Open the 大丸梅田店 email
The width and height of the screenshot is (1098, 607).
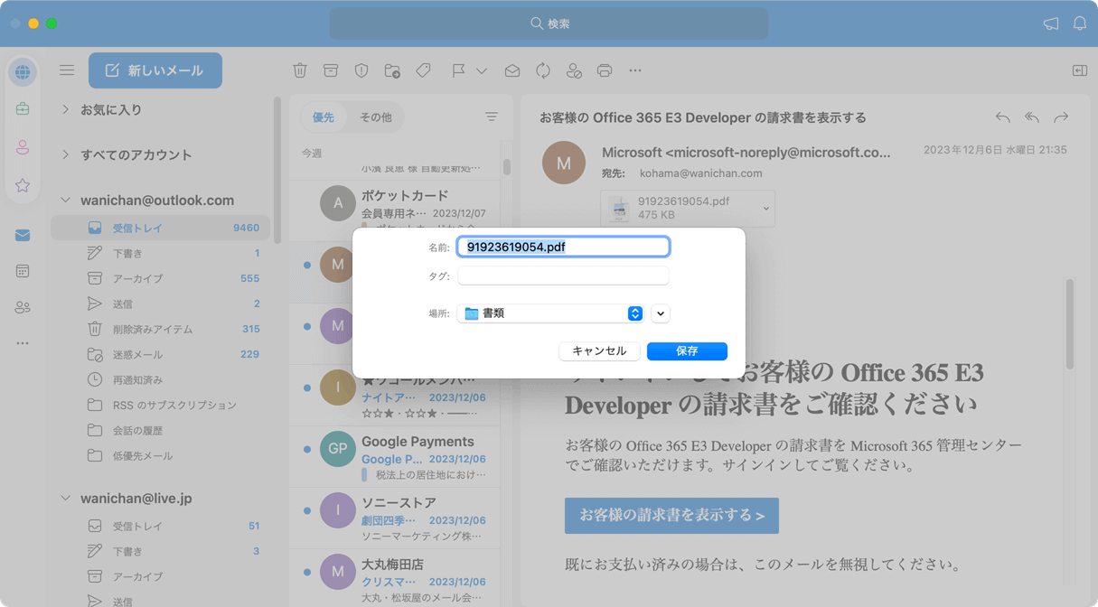point(395,578)
